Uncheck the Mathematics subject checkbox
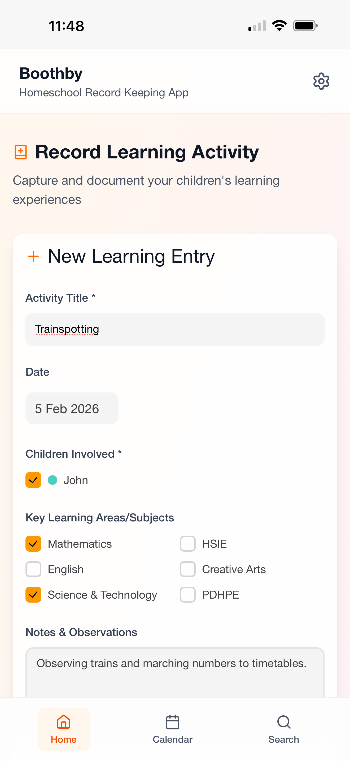The width and height of the screenshot is (350, 761). [x=33, y=544]
